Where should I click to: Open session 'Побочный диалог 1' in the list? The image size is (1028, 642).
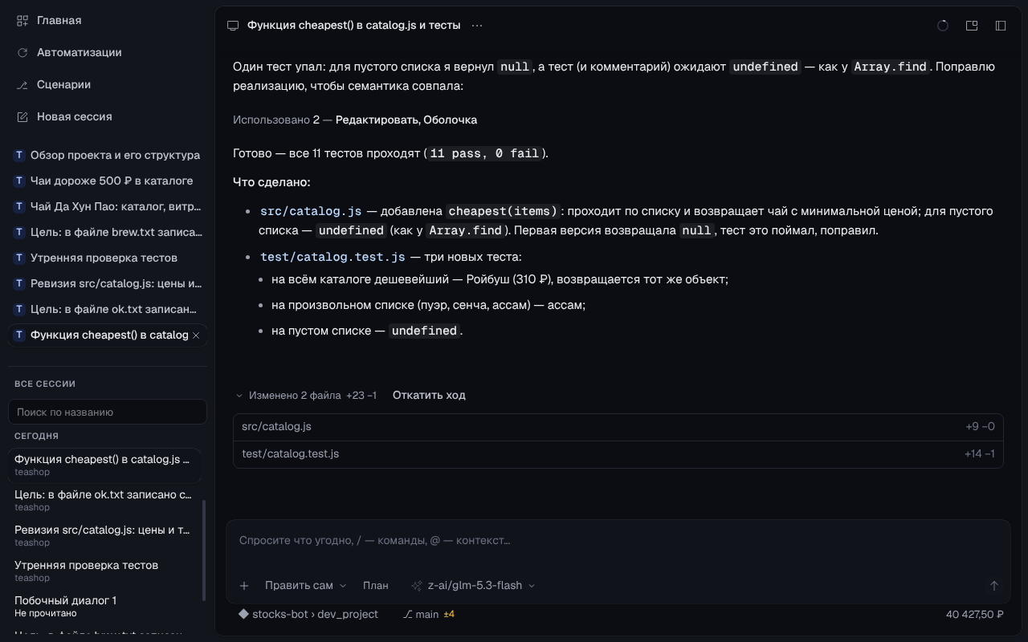104,606
